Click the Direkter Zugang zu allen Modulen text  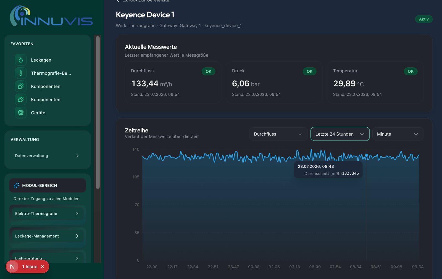(x=46, y=199)
